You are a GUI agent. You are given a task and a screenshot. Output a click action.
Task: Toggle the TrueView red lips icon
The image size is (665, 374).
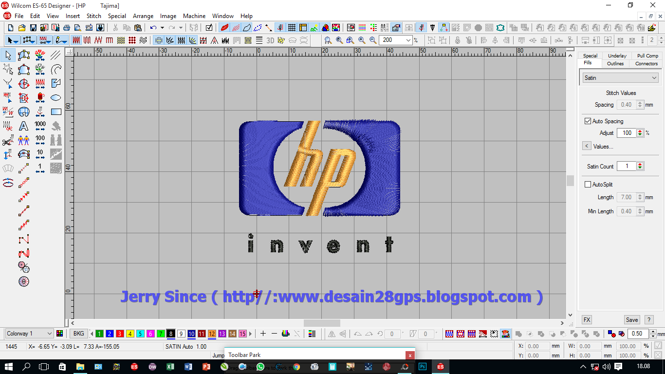coord(225,28)
